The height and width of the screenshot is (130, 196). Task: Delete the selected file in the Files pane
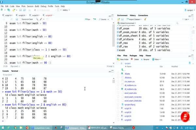tap(136, 59)
